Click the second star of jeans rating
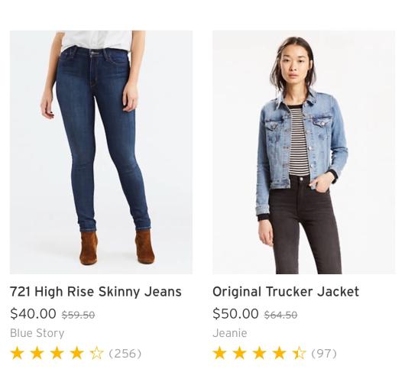The image size is (405, 382). (37, 353)
